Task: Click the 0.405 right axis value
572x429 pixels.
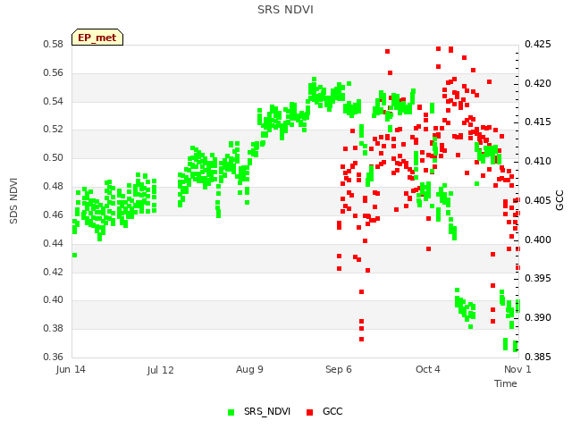Action: coord(538,200)
